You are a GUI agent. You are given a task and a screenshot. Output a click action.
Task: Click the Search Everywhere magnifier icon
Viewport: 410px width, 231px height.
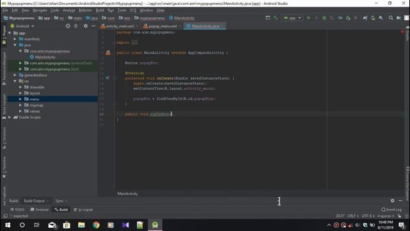point(391,18)
